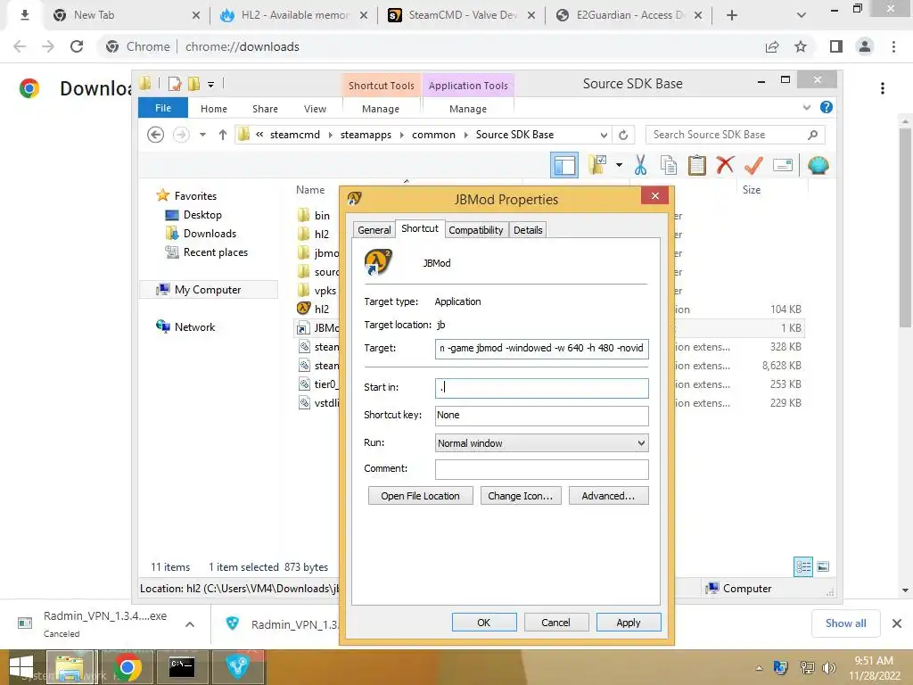Image resolution: width=913 pixels, height=685 pixels.
Task: Open quick access toolbar customize dropdown
Action: [210, 85]
